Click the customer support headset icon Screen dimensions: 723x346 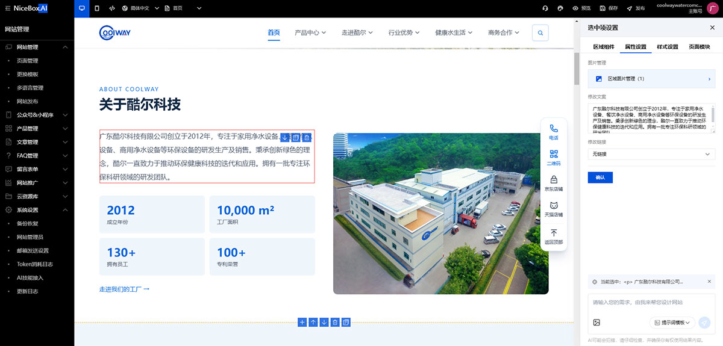click(545, 8)
